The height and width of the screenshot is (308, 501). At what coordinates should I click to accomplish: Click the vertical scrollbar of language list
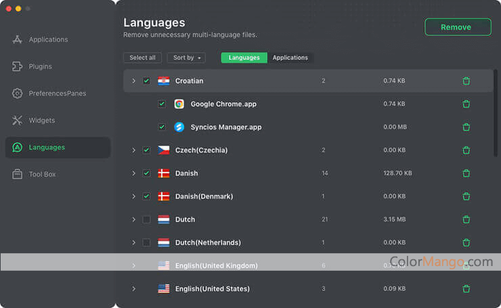[x=496, y=115]
